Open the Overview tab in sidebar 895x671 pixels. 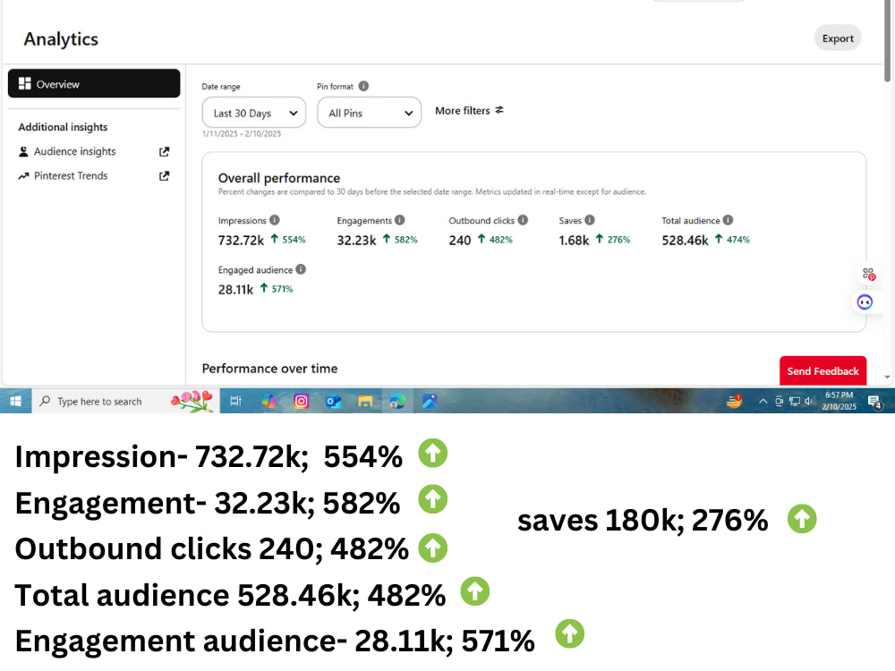(94, 84)
